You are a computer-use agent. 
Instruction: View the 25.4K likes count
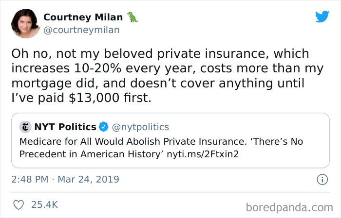(44, 205)
